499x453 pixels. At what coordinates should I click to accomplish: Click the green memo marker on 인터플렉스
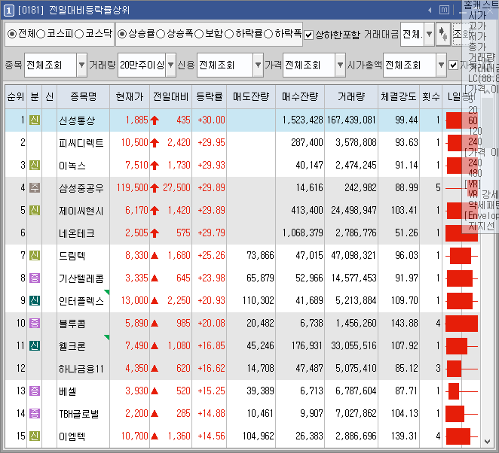pos(107,292)
